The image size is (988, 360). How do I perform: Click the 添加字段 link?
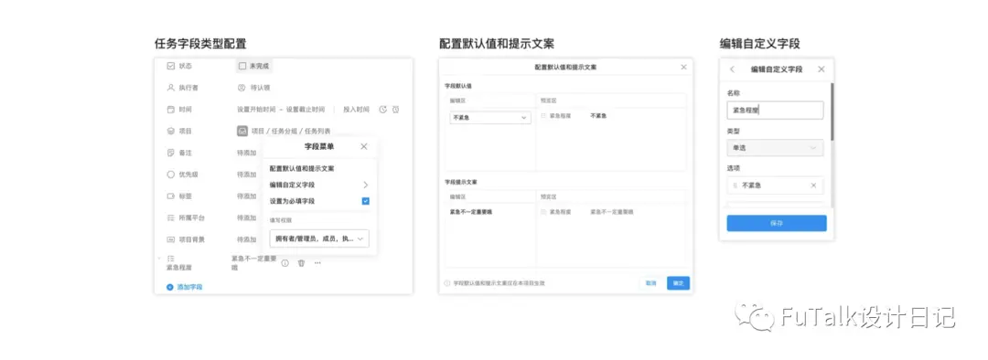click(x=189, y=287)
